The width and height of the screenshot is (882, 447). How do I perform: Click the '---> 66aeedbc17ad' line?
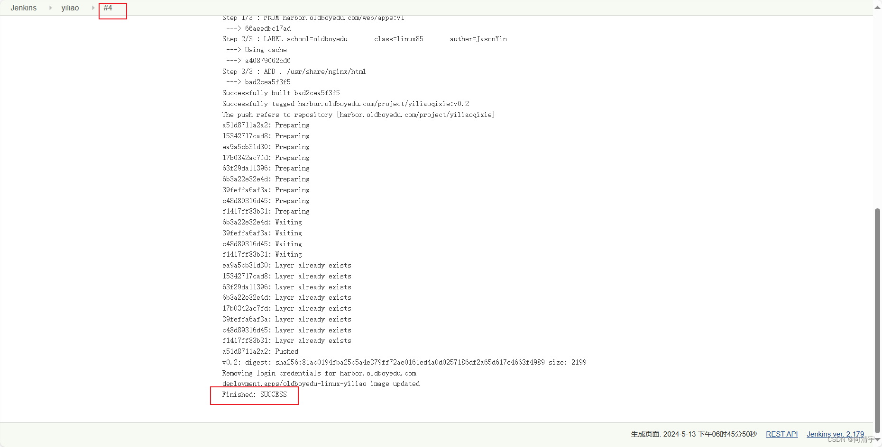pos(258,28)
